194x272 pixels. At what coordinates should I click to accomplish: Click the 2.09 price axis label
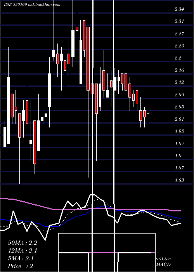[x=179, y=95]
